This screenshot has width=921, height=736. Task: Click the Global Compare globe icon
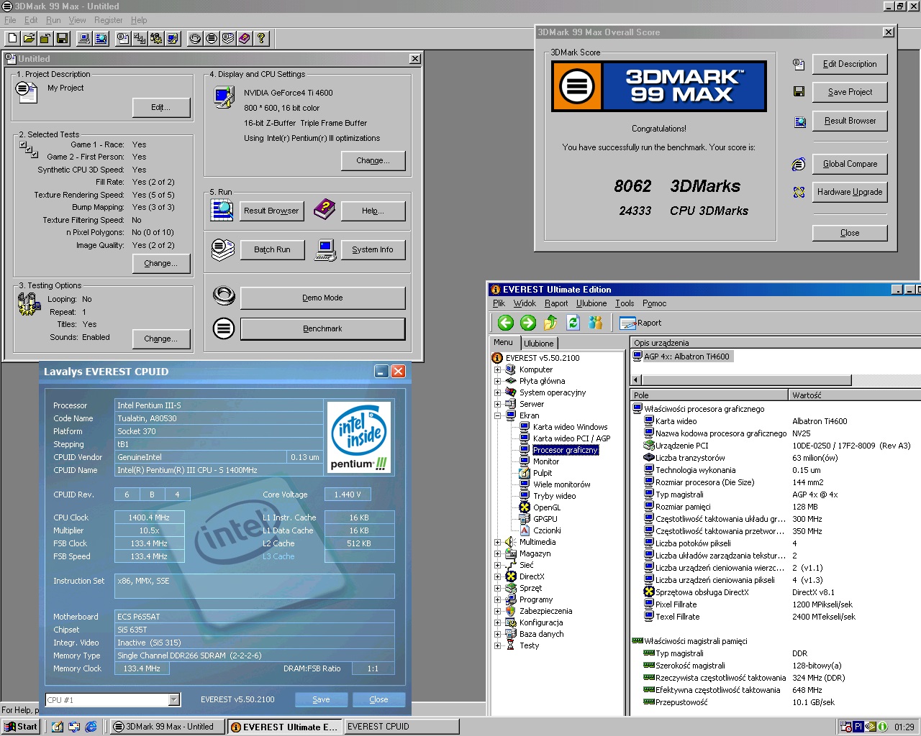(x=799, y=165)
